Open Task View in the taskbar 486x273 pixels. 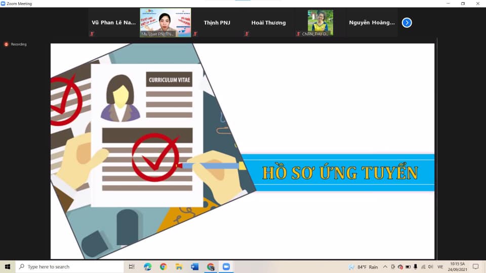pyautogui.click(x=132, y=266)
